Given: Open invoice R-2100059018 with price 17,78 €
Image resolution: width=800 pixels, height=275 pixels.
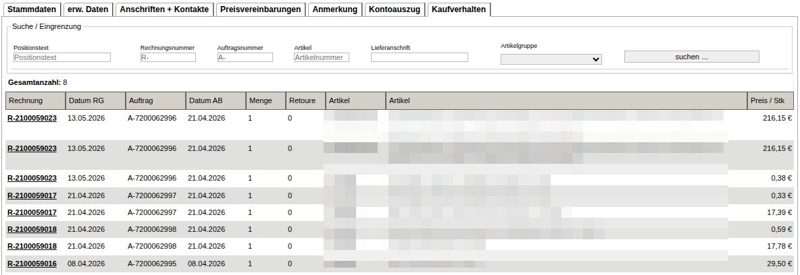Looking at the screenshot, I should pyautogui.click(x=32, y=246).
